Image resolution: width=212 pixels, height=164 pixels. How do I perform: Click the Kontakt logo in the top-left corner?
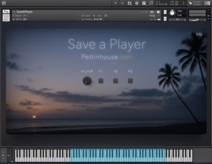[3, 3]
